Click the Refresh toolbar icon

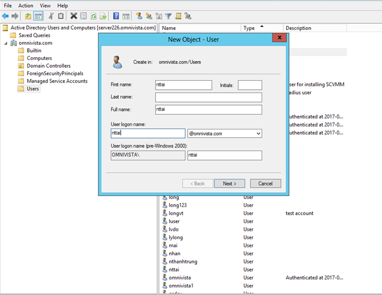[94, 16]
